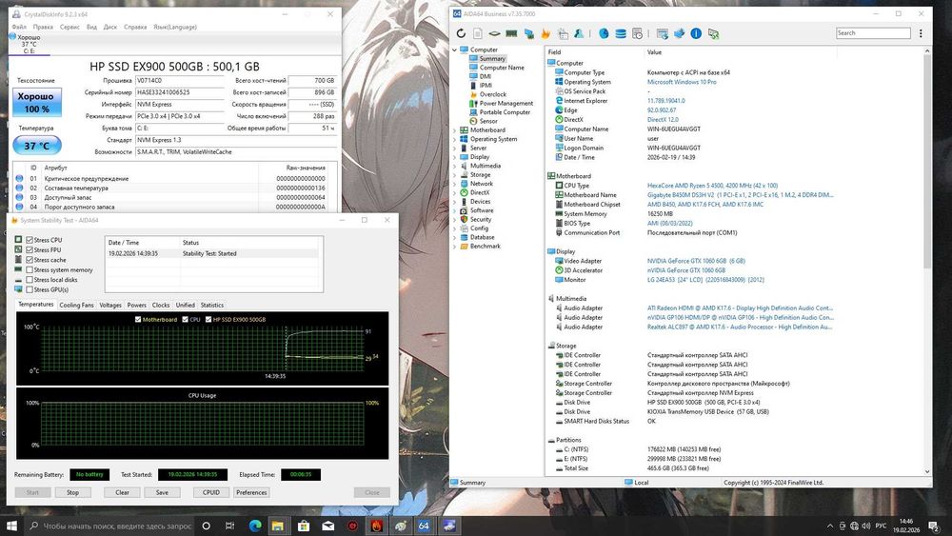Image resolution: width=952 pixels, height=536 pixels.
Task: Collapse the Computer tree node
Action: coord(454,50)
